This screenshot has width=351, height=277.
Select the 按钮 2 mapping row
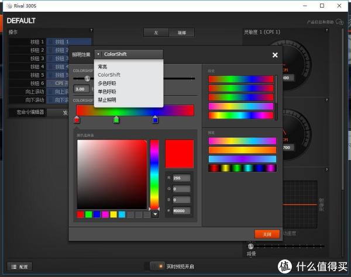point(39,50)
